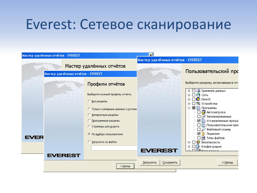The image size is (257, 193).
Task: Expand the Сеть tree node
Action: point(189,95)
